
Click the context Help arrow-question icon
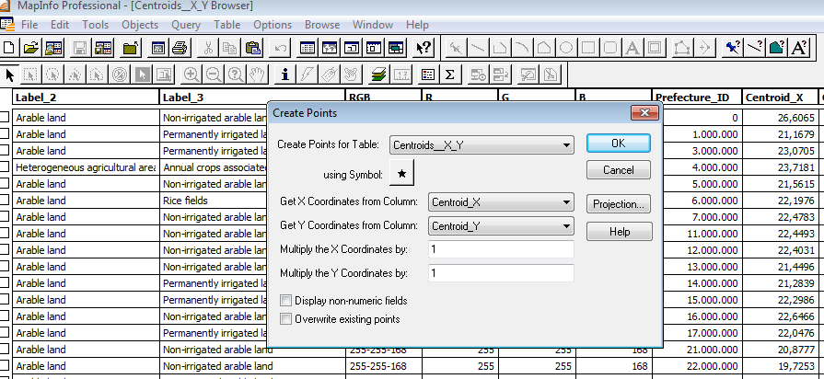422,48
